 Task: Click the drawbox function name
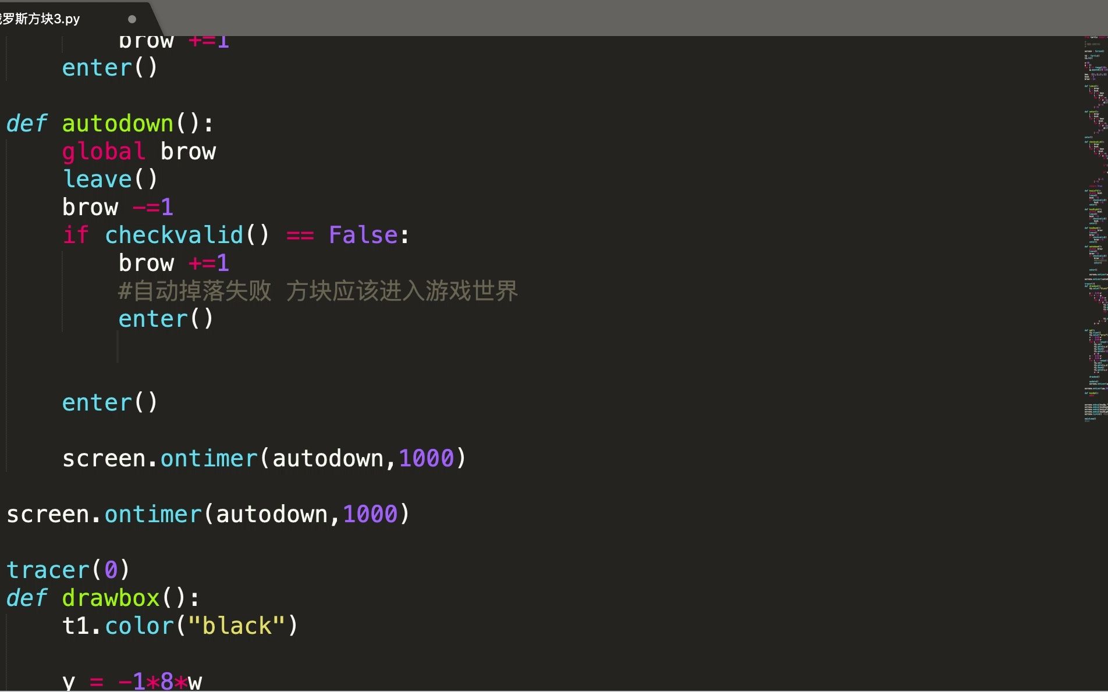pyautogui.click(x=111, y=598)
